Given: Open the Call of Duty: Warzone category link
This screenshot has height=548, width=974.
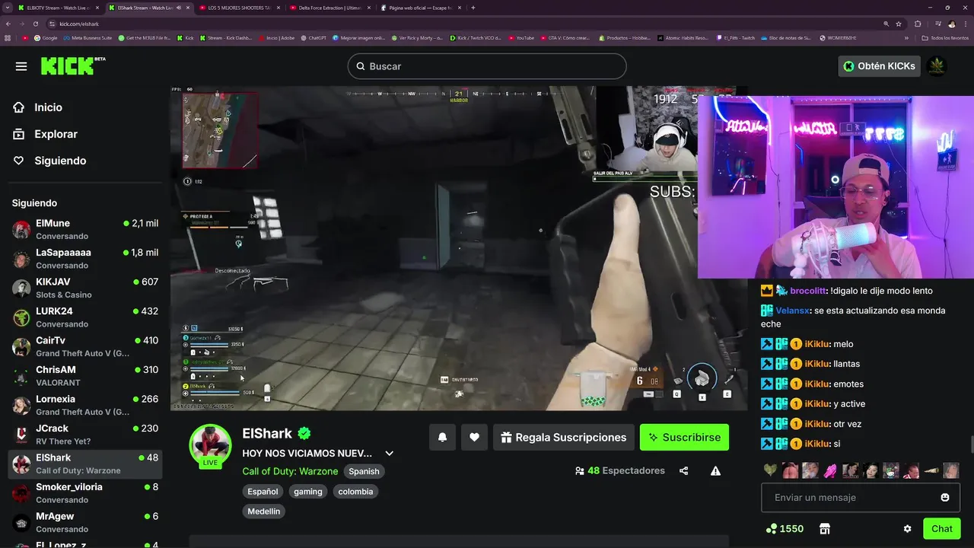Looking at the screenshot, I should tap(290, 471).
